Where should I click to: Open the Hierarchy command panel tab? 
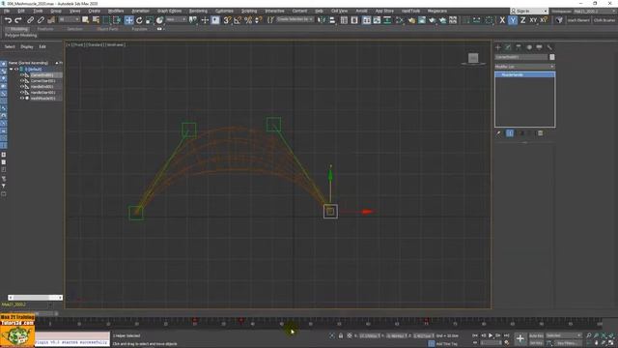point(519,47)
